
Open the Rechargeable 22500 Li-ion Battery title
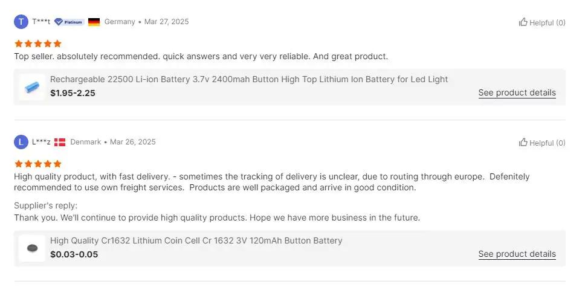pos(249,79)
